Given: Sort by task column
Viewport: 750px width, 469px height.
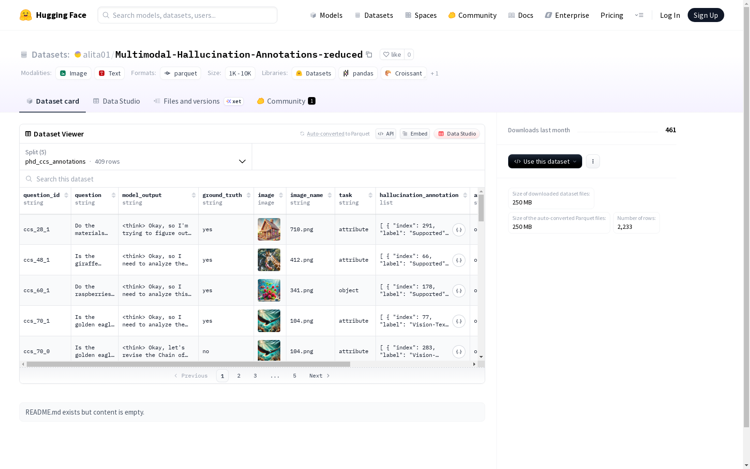Looking at the screenshot, I should (370, 195).
